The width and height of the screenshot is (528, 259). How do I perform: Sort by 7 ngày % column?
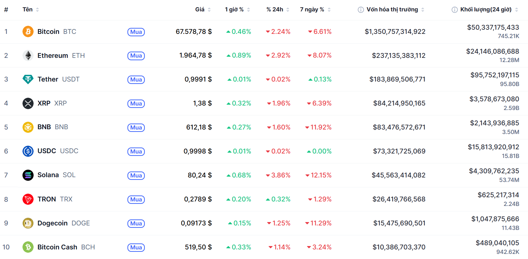pos(315,10)
